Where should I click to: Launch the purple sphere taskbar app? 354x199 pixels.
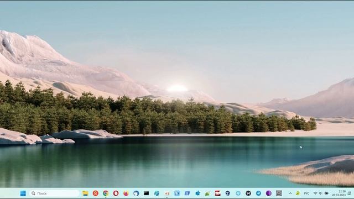point(269,193)
